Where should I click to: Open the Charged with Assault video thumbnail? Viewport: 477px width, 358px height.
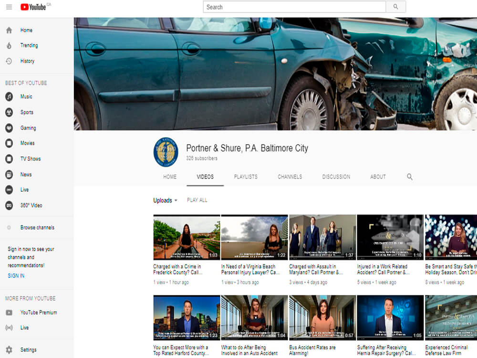[x=322, y=237]
